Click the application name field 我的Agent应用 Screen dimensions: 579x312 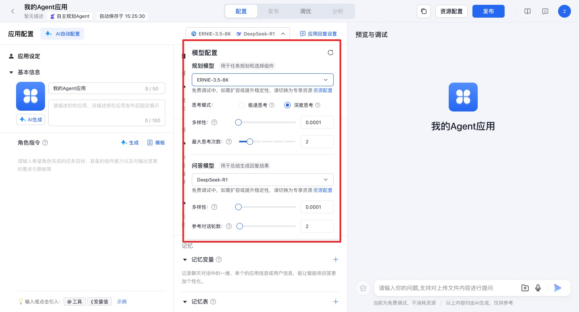(107, 88)
